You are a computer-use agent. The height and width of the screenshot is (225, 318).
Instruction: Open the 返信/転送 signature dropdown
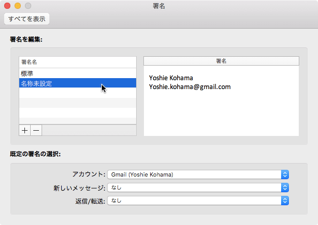[198, 201]
